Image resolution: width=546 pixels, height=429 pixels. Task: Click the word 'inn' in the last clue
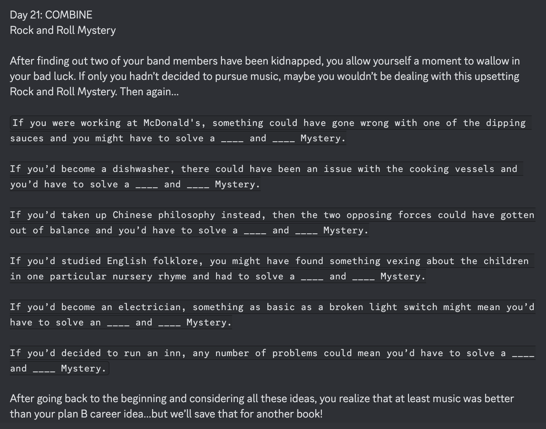(172, 353)
